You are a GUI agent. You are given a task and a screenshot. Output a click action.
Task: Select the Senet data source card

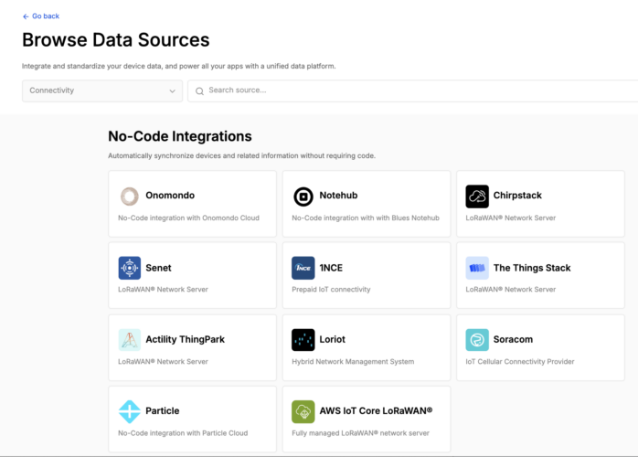click(x=193, y=275)
